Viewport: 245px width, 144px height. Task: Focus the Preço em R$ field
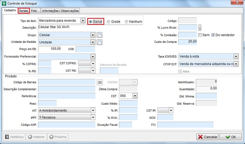pyautogui.click(x=51, y=49)
